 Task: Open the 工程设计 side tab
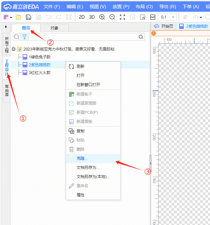(7, 67)
